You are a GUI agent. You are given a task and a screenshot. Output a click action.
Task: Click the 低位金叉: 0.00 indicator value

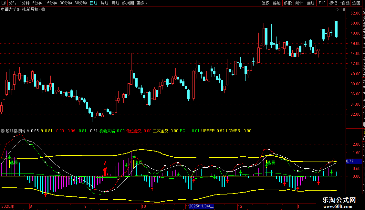pyautogui.click(x=139, y=131)
